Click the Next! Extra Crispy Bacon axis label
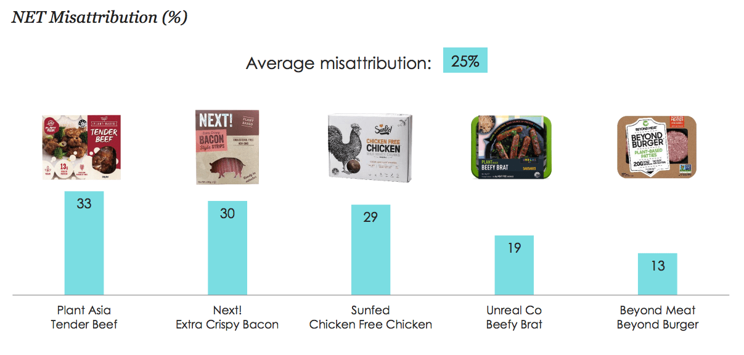Viewport: 744px width, 355px height. point(227,317)
